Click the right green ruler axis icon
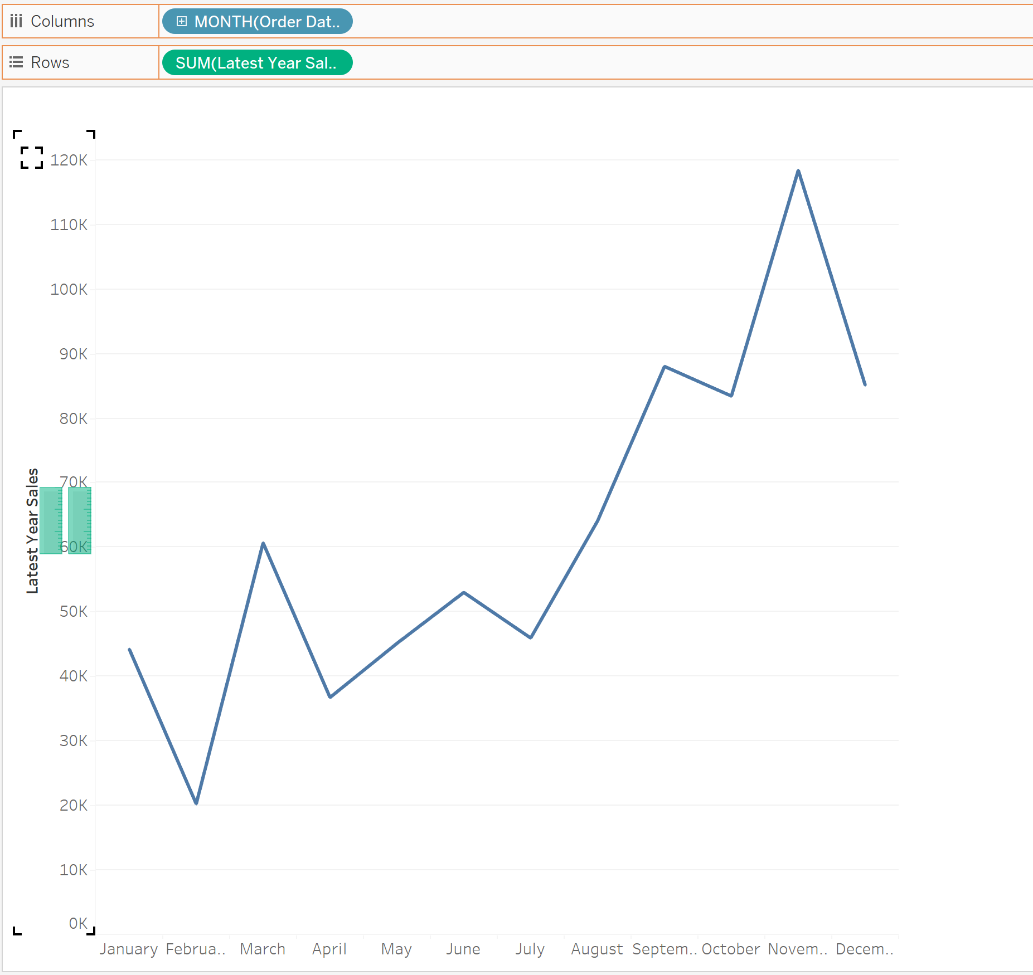Viewport: 1033px width, 975px height. [80, 520]
